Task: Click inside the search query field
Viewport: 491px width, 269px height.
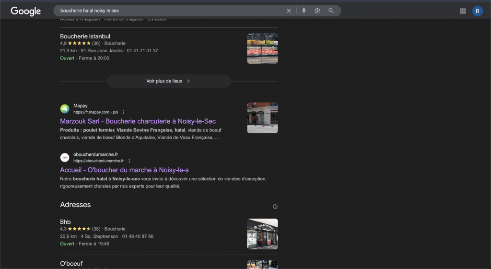Action: pyautogui.click(x=168, y=11)
